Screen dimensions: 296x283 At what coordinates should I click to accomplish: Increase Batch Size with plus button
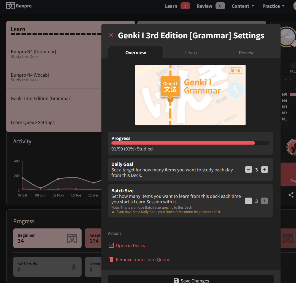[265, 201]
